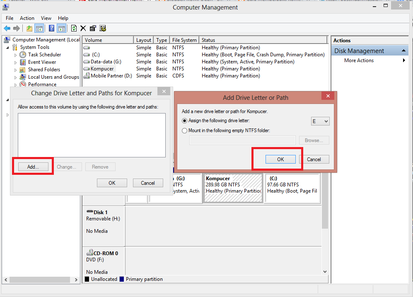Viewport: 413px width, 297px height.
Task: Select Assign the following drive letter option
Action: 185,121
